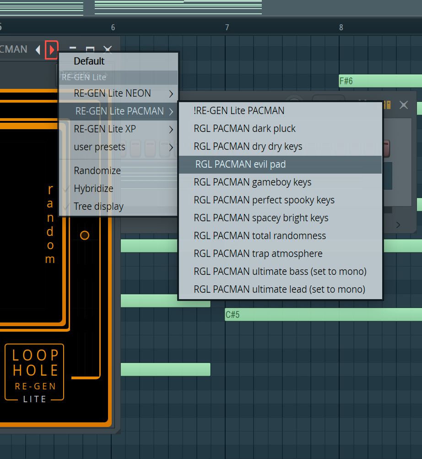
Task: Click the previous preset arrow
Action: (x=38, y=49)
